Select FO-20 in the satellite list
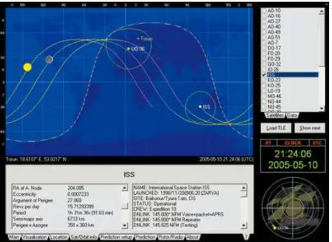The width and height of the screenshot is (332, 242). pos(274,53)
